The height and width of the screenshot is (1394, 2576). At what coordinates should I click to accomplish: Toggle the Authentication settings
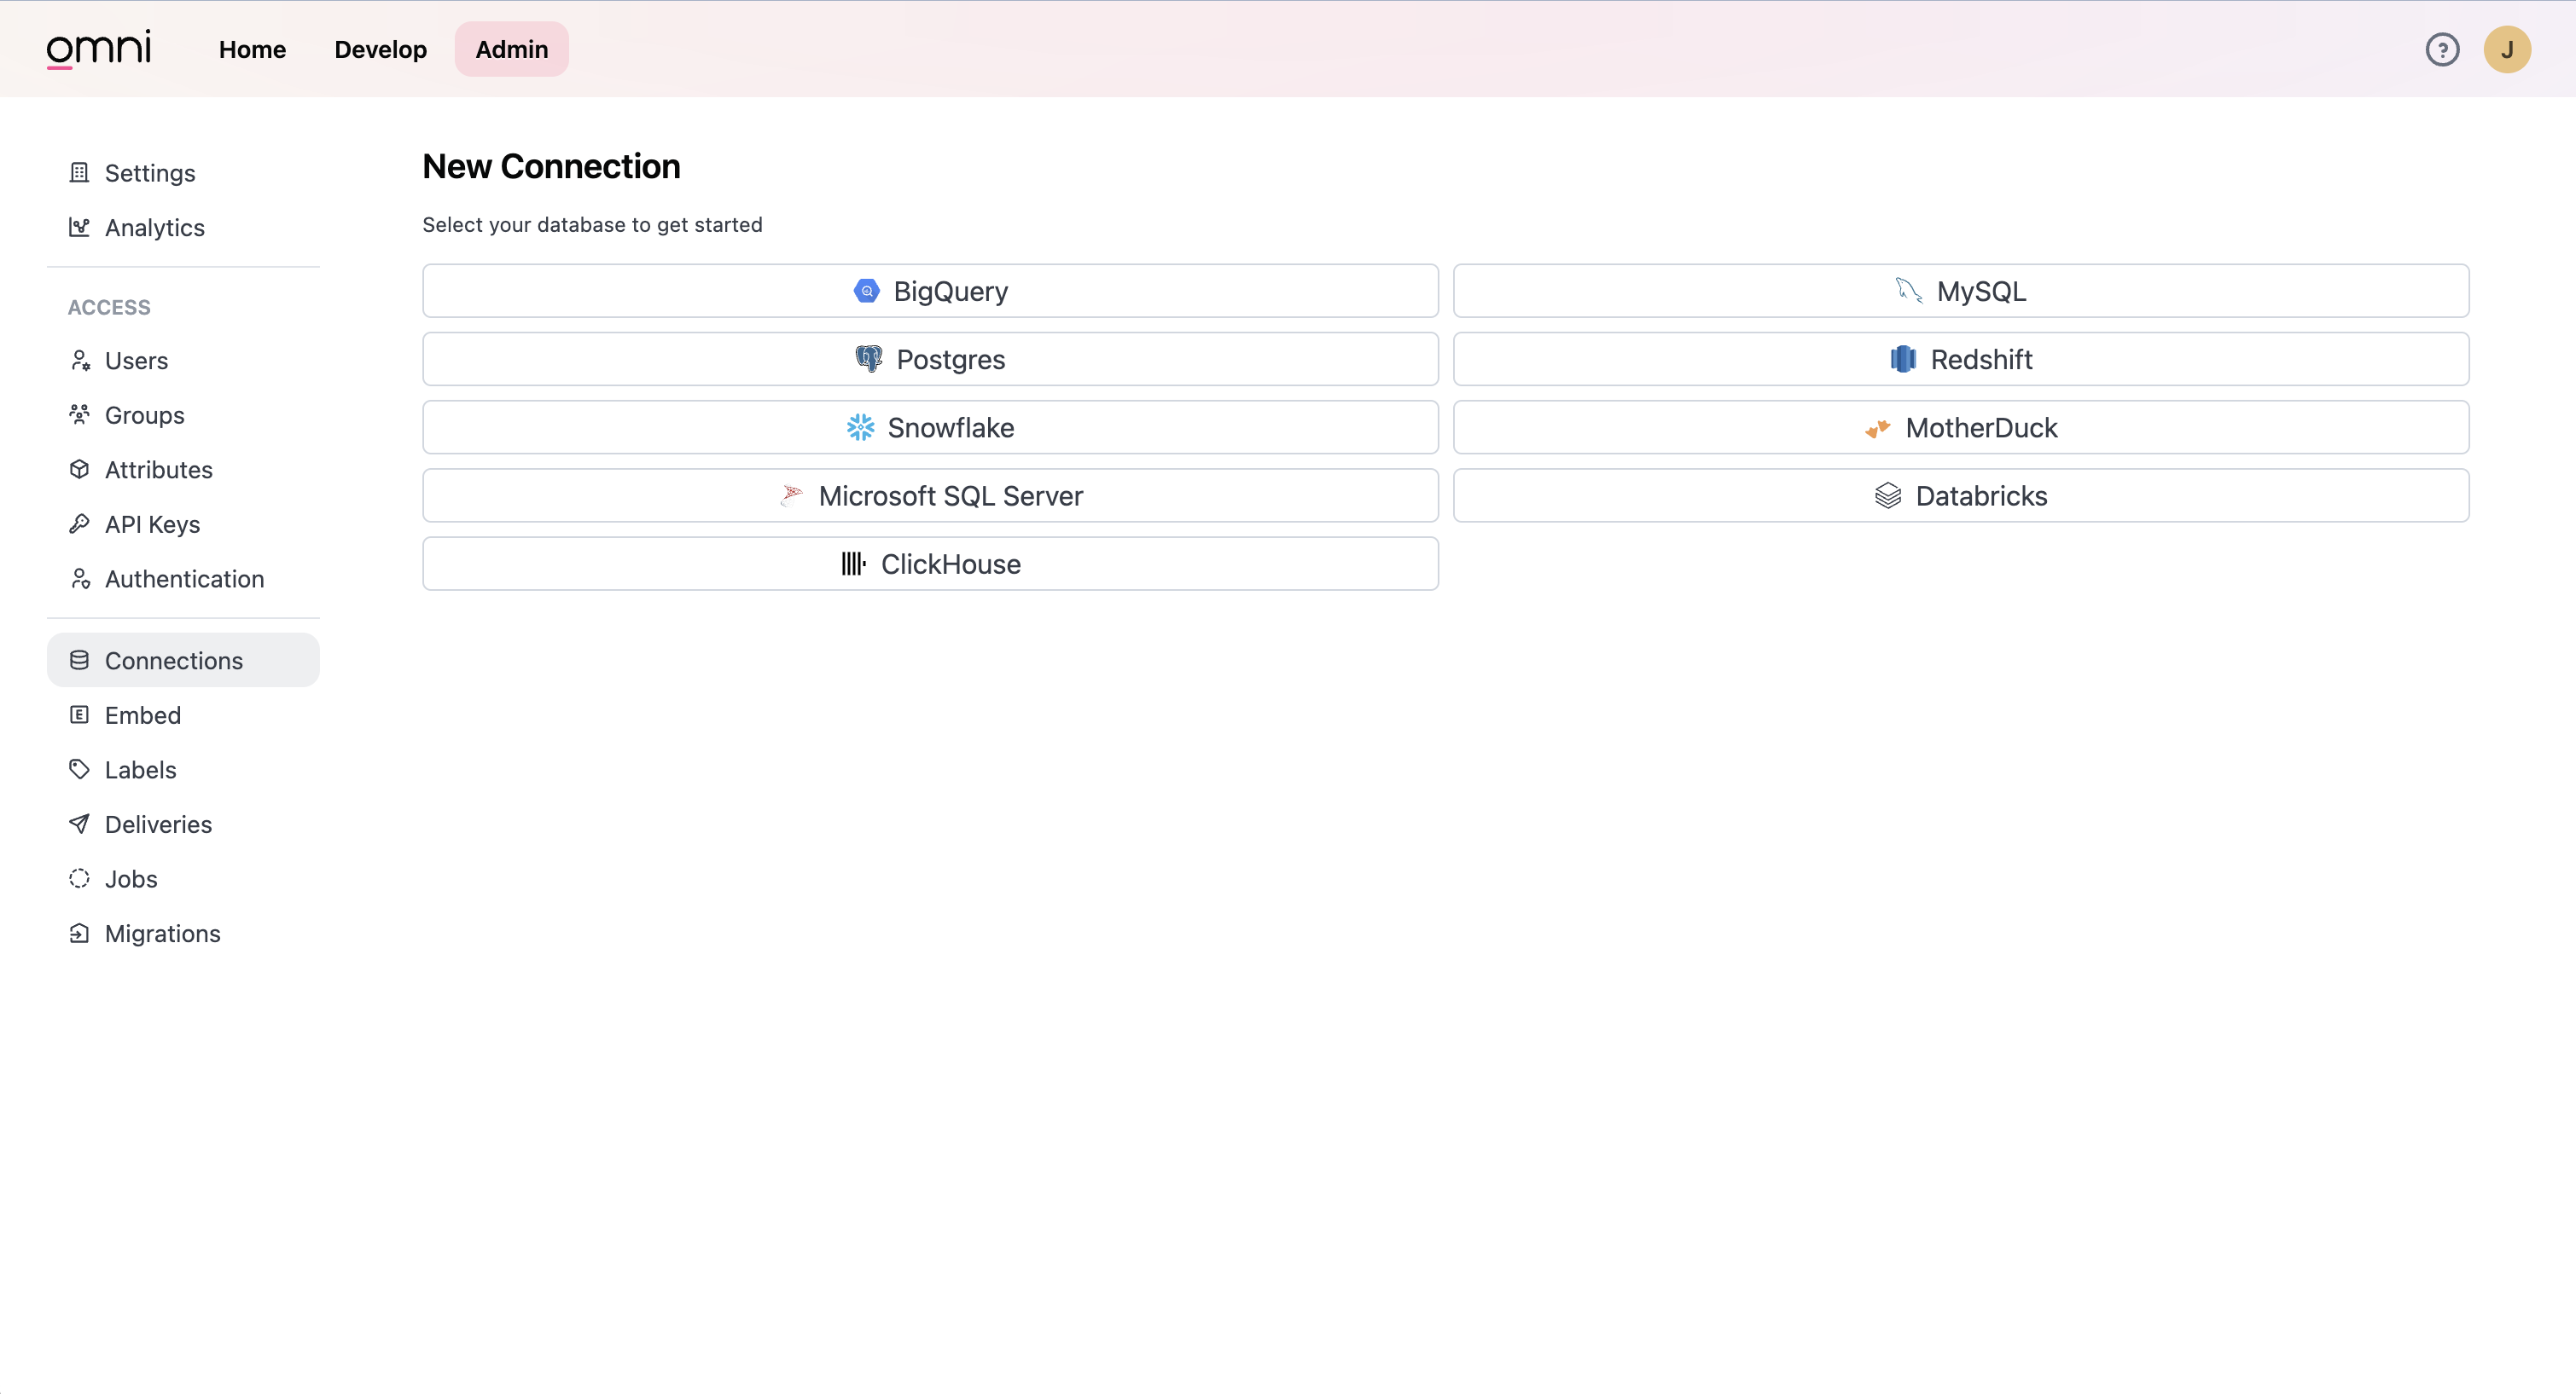point(183,577)
